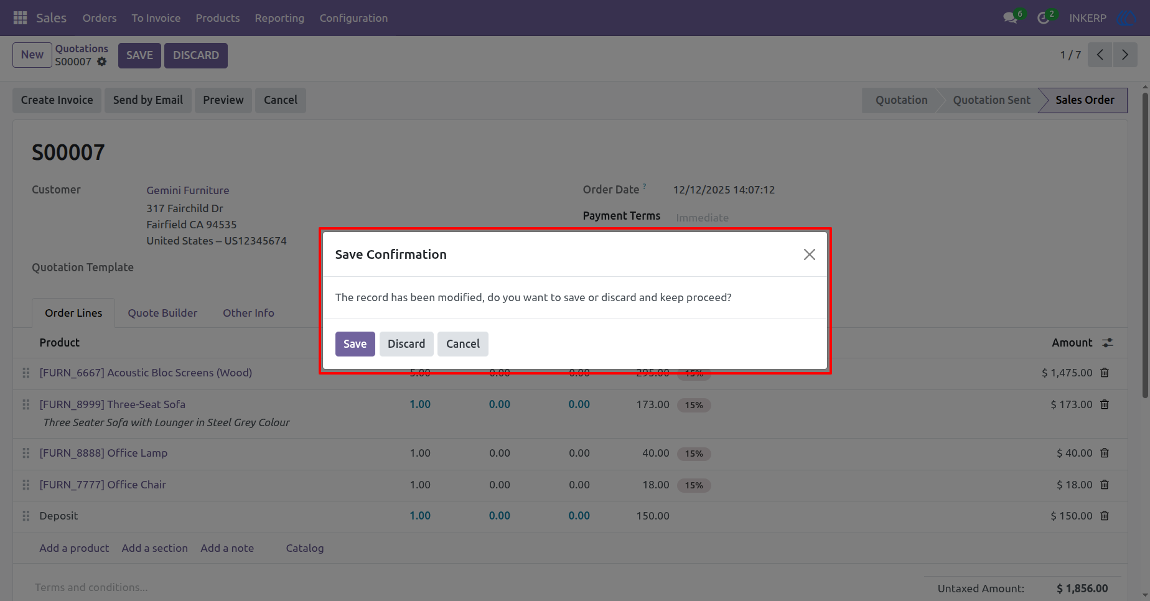Click Discard in the confirmation dialog
This screenshot has height=601, width=1150.
coord(406,344)
